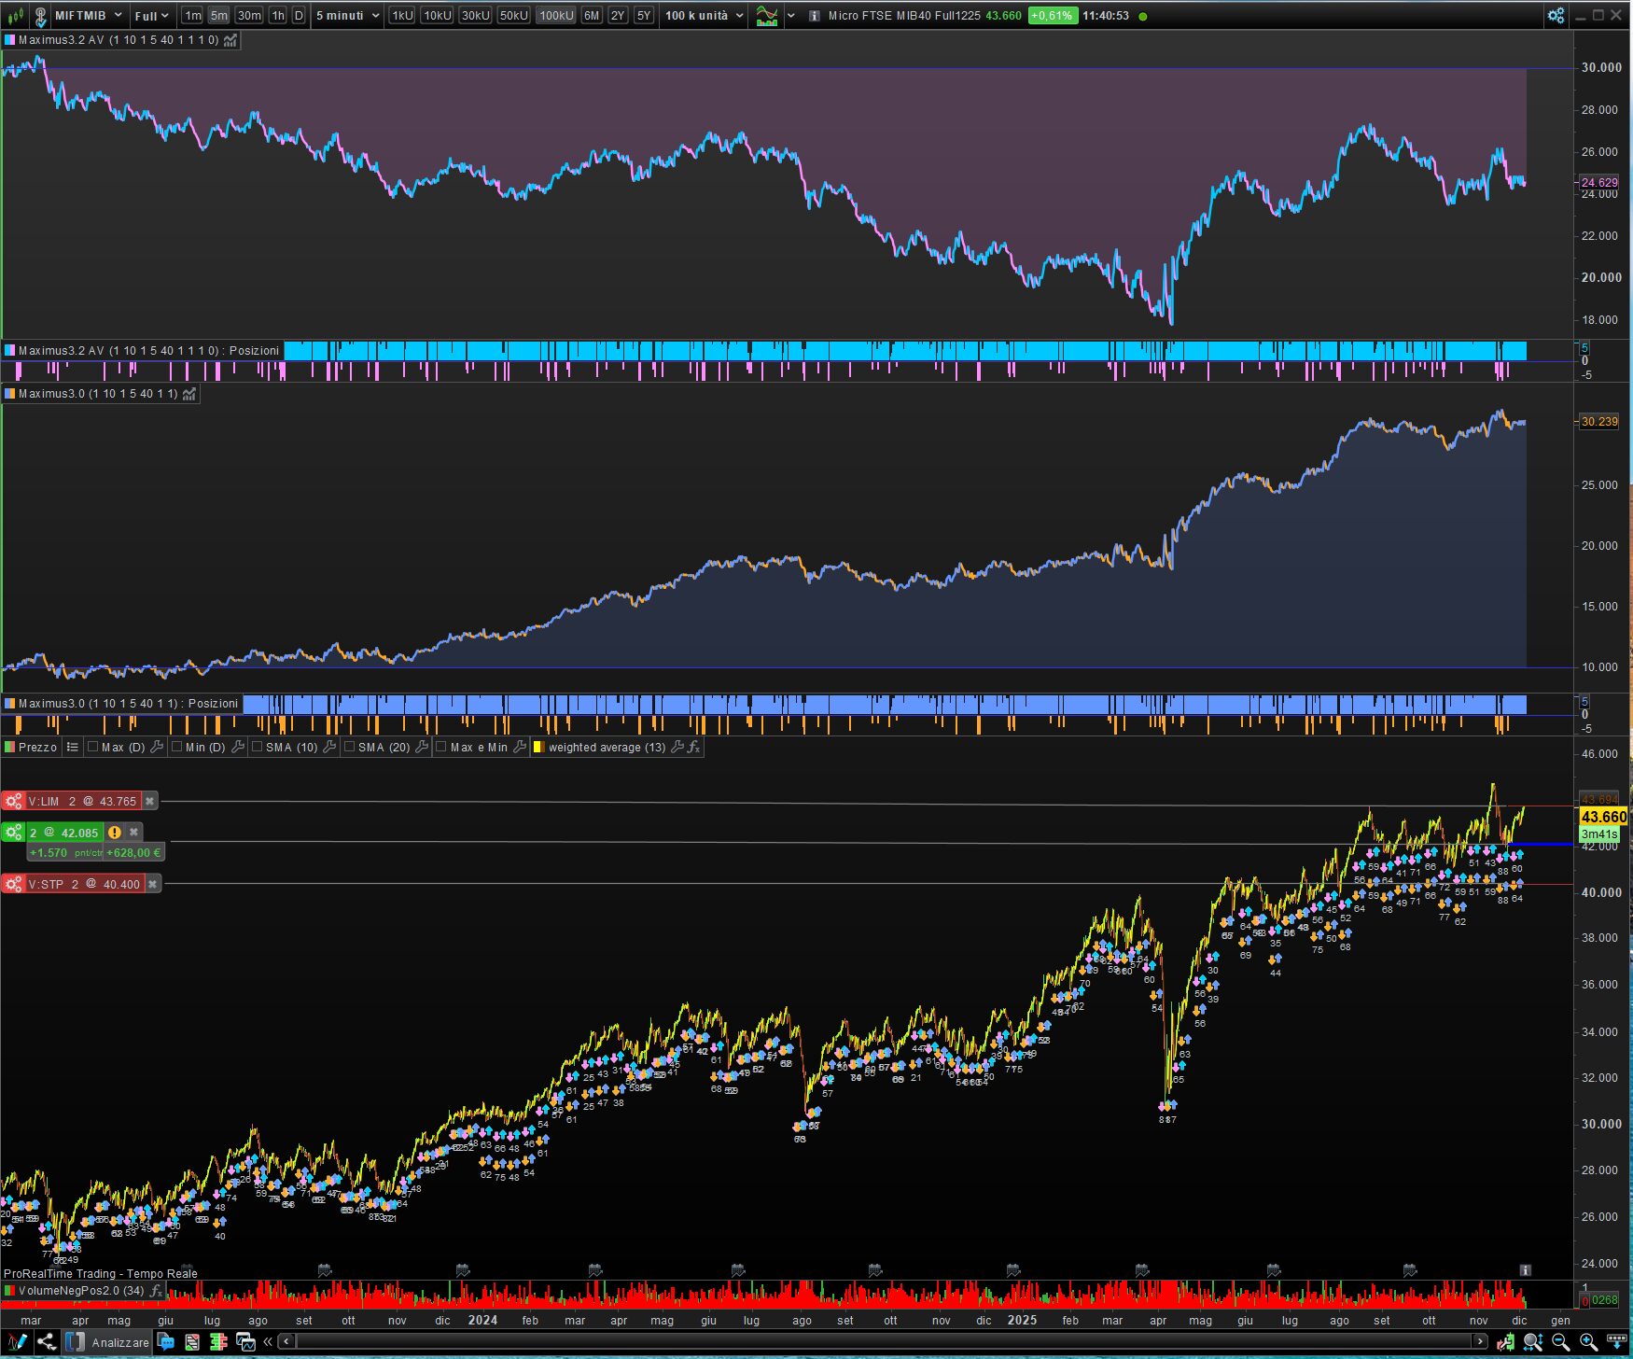Select 10kU history units
This screenshot has width=1633, height=1359.
(x=437, y=16)
